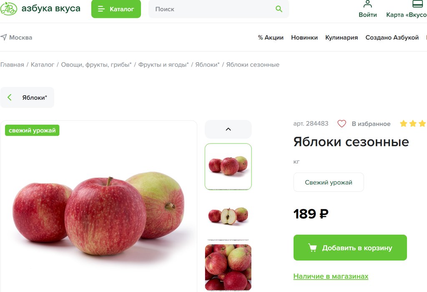Open the Москва city selector
This screenshot has width=427, height=292.
(16, 37)
